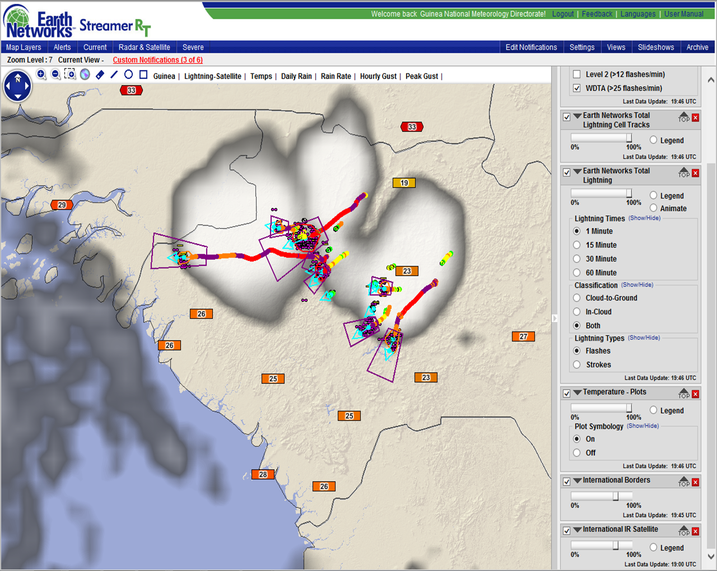Select the zoom-to-box selection tool
This screenshot has width=717, height=571.
point(70,74)
